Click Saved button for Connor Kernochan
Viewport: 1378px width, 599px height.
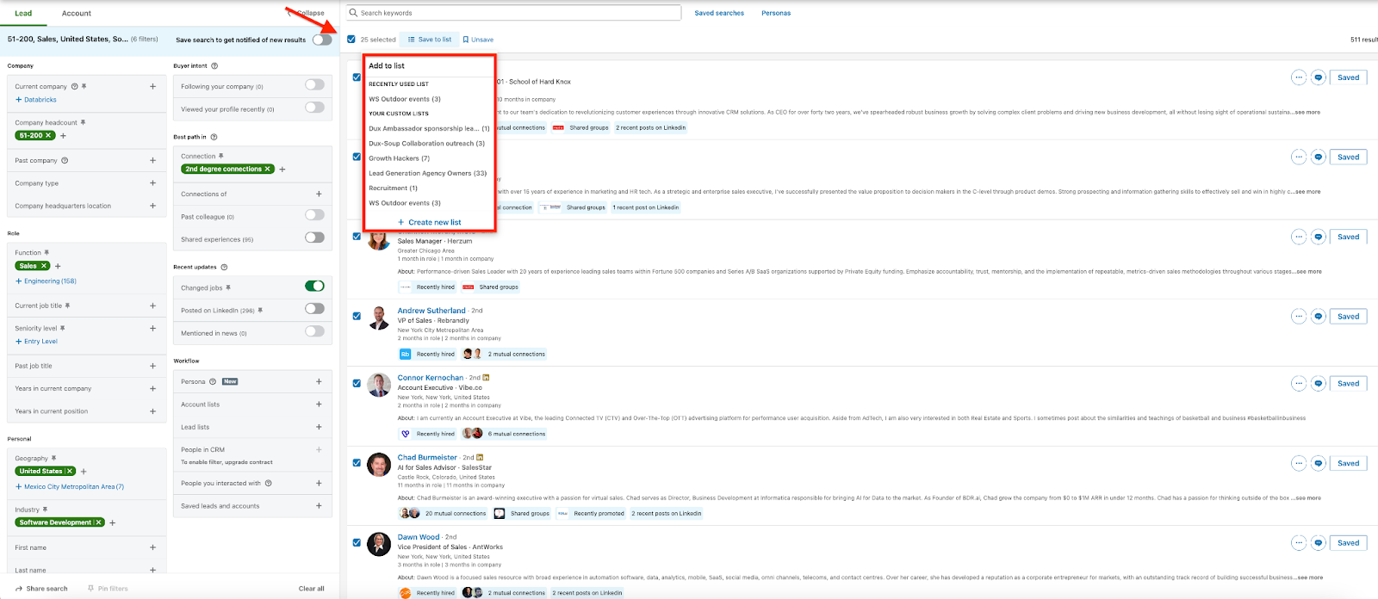(1349, 384)
